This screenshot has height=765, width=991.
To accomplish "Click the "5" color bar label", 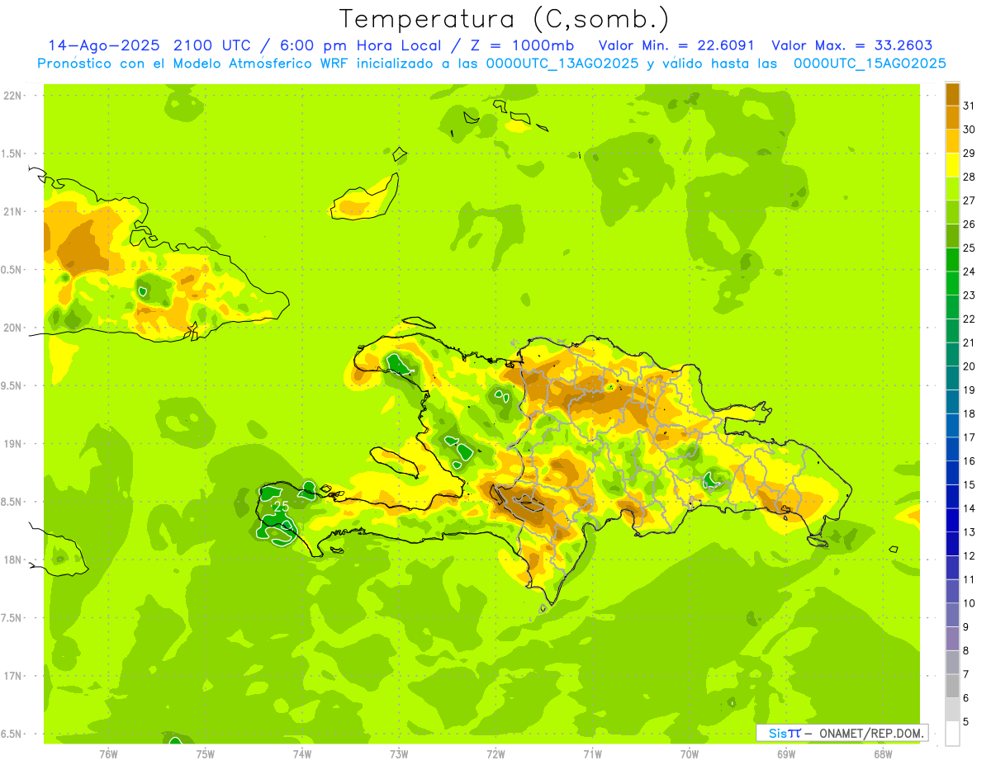I will (966, 721).
